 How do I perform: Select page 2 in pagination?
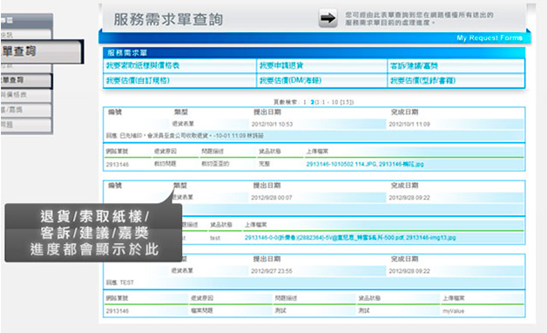click(x=312, y=102)
